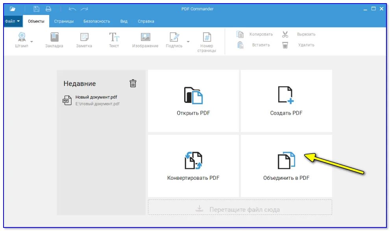Viewport: 390px width, 231px height.
Task: Click the Объединить в PDF tile
Action: [x=286, y=166]
